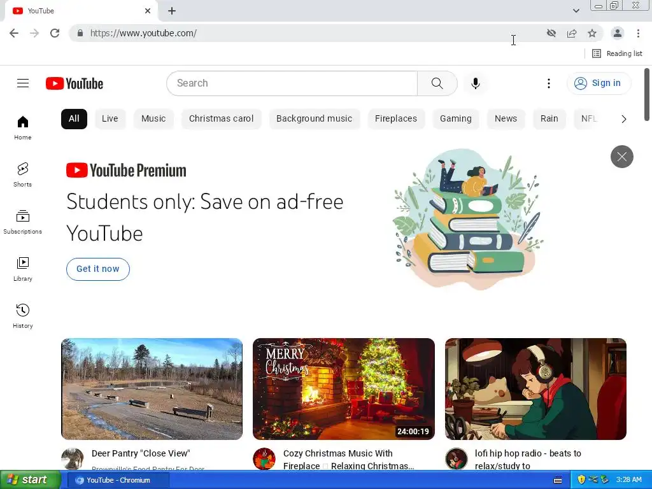Open Cozy Christmas fireplace video thumbnail
This screenshot has height=489, width=652.
click(344, 389)
